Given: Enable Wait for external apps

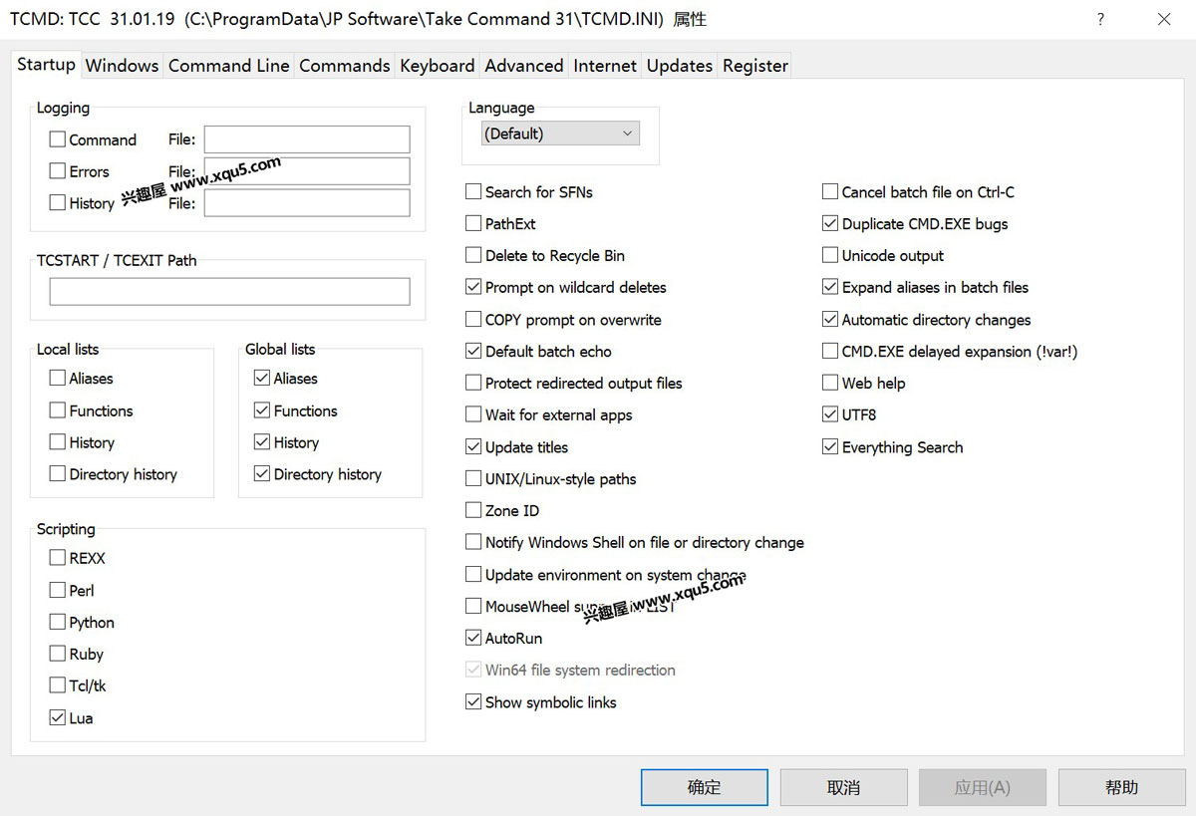Looking at the screenshot, I should click(x=473, y=414).
